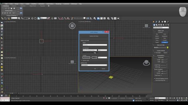This screenshot has height=105, width=188.
Task: Click the System Unit Setup button
Action: (94, 36)
